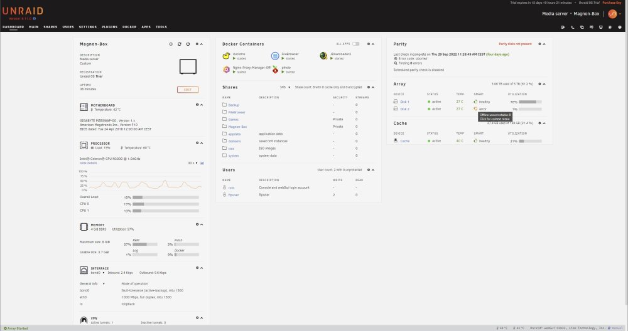Collapse the Shares panel
628x331 pixels.
pyautogui.click(x=373, y=87)
